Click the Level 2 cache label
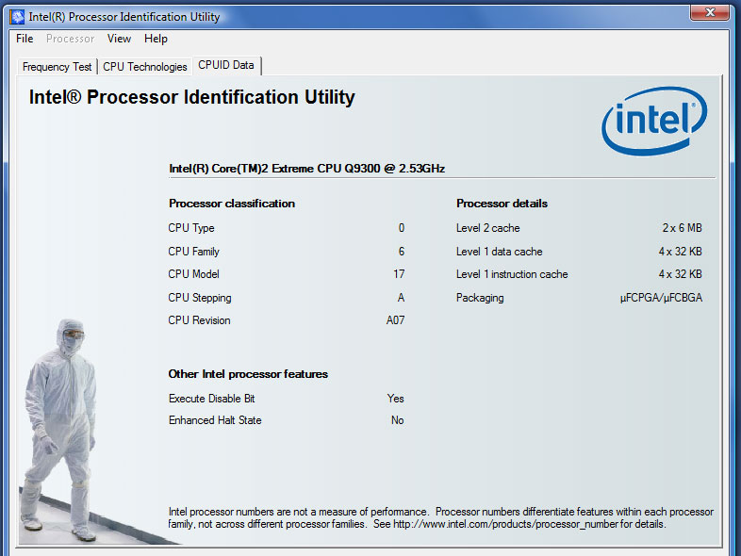The image size is (741, 556). [x=488, y=228]
